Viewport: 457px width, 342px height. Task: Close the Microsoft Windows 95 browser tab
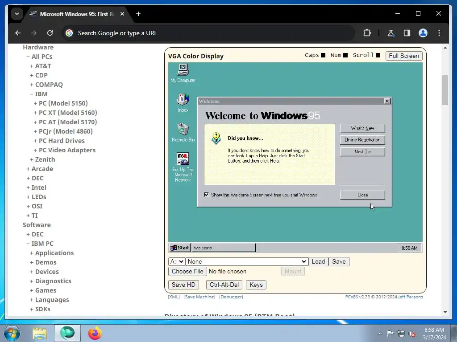pos(122,14)
